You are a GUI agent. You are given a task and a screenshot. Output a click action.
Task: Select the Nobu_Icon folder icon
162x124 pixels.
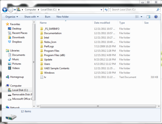(41, 42)
